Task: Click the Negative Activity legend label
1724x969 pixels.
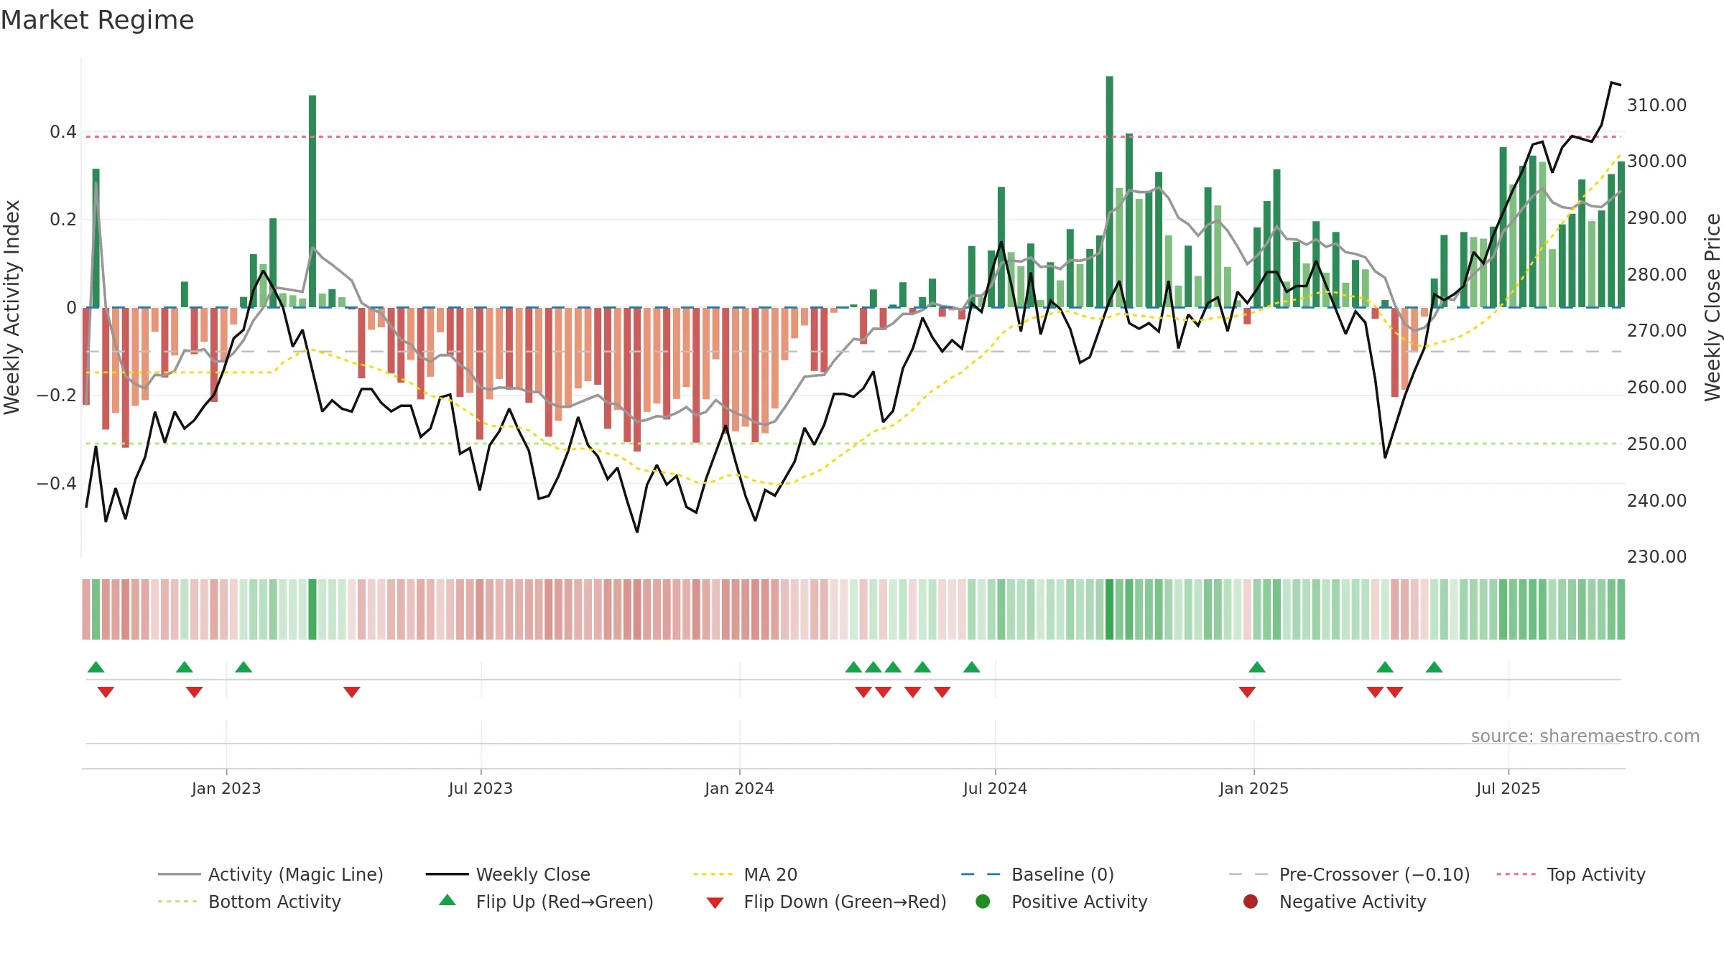Action: point(1353,902)
